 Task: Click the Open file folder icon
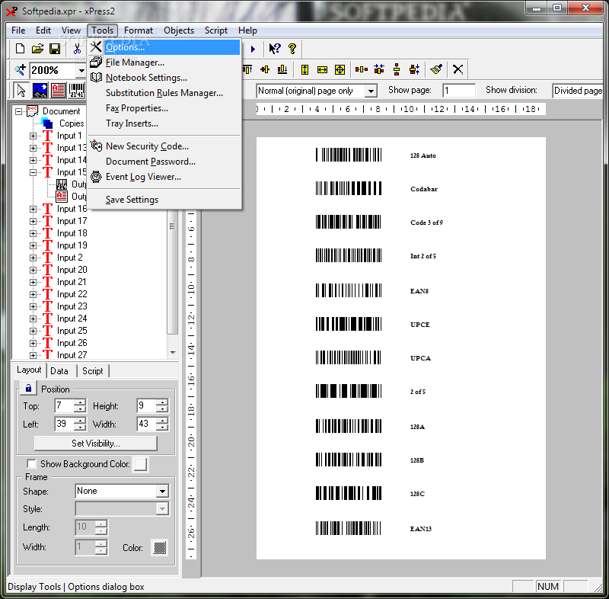click(37, 49)
